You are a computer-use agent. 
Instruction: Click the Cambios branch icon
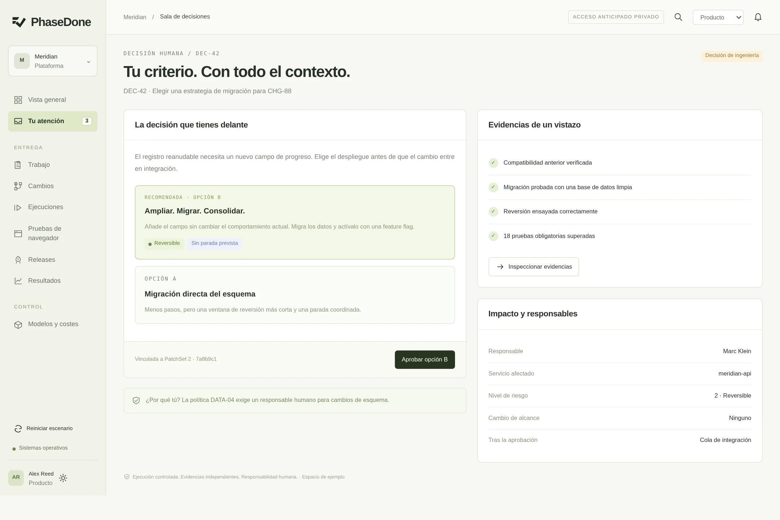coord(18,186)
